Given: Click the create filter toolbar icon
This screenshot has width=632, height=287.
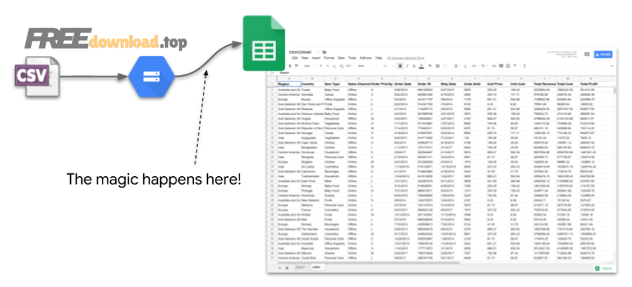Looking at the screenshot, I should [x=515, y=66].
